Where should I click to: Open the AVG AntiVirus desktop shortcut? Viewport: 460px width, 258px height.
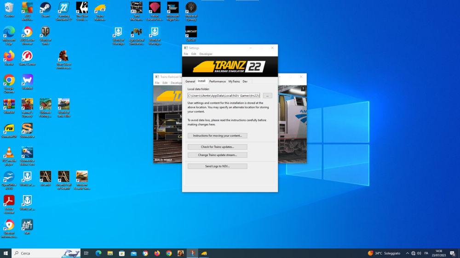(x=27, y=12)
